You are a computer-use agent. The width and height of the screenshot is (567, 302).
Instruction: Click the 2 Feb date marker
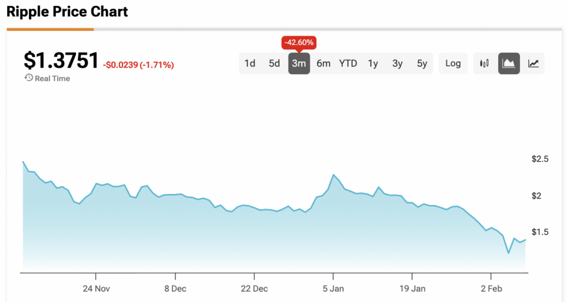[491, 289]
